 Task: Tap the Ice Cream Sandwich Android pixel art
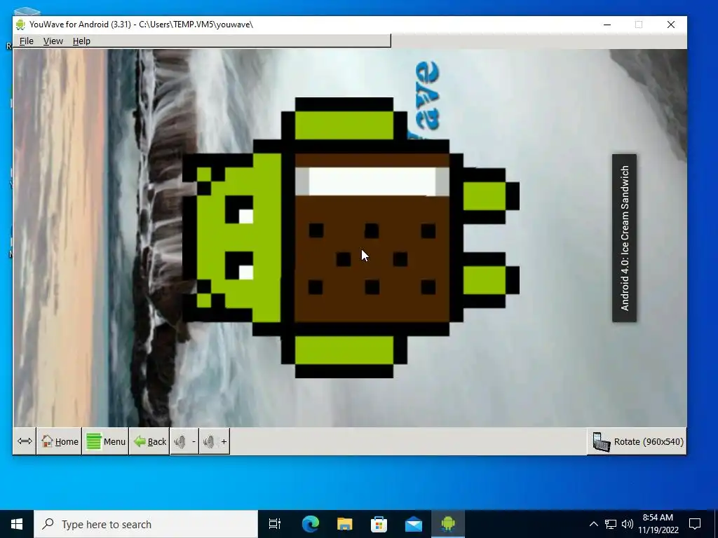351,237
